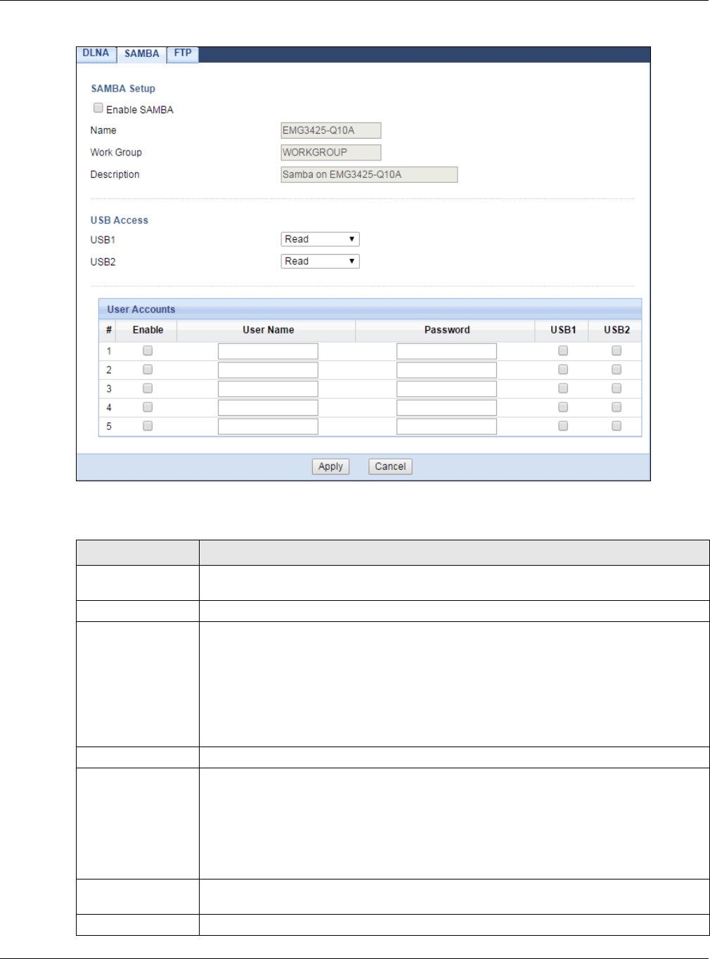Check USB2 access for user account 4
Image resolution: width=710 pixels, height=959 pixels.
[x=617, y=407]
